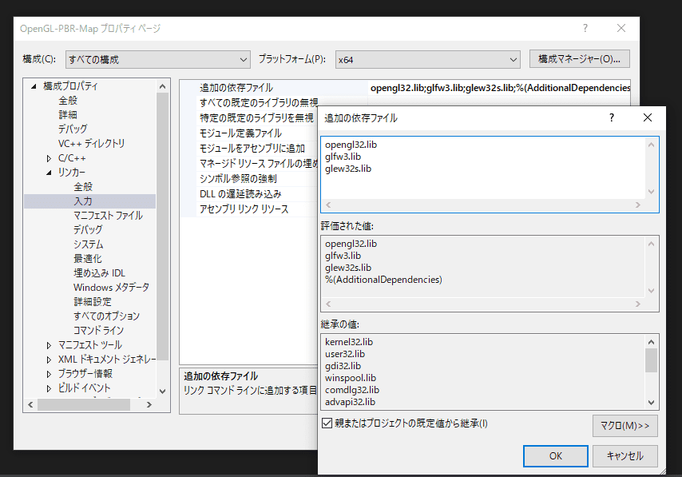Viewport: 682px width, 477px height.
Task: Collapse the リンカー tree node
Action: tap(48, 172)
